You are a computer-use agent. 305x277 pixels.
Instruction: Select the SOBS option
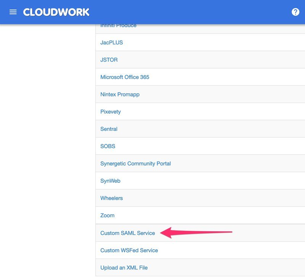coord(107,146)
